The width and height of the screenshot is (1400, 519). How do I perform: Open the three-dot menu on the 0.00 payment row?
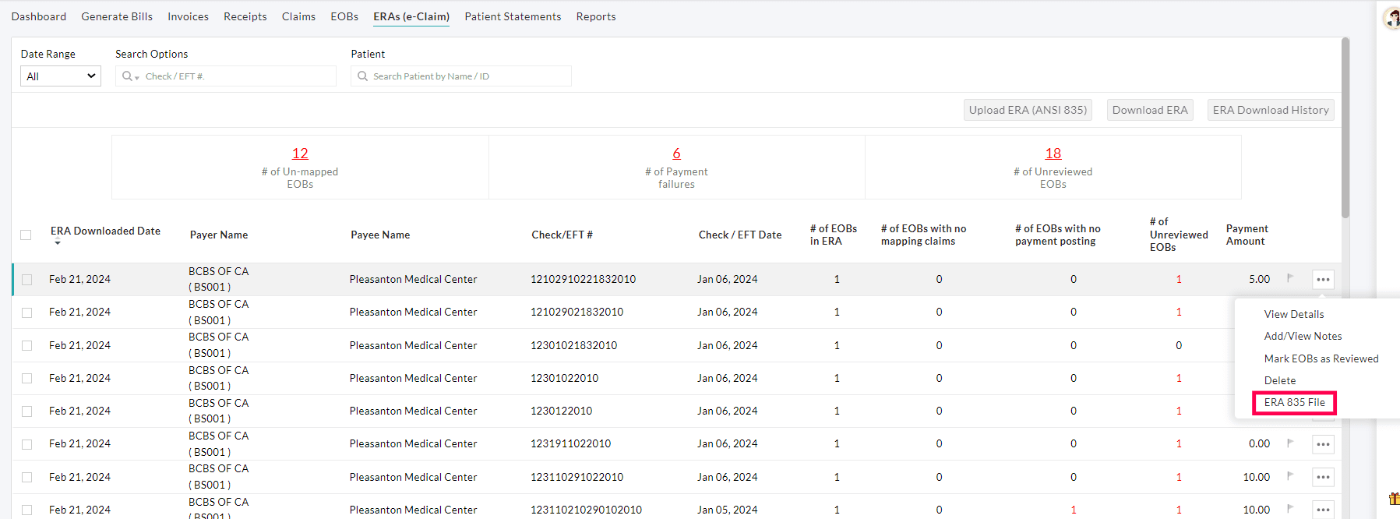pyautogui.click(x=1323, y=444)
